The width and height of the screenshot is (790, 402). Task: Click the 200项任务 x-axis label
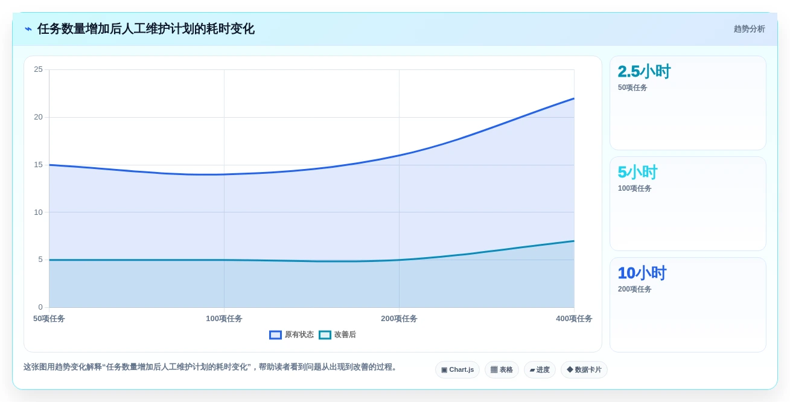399,319
